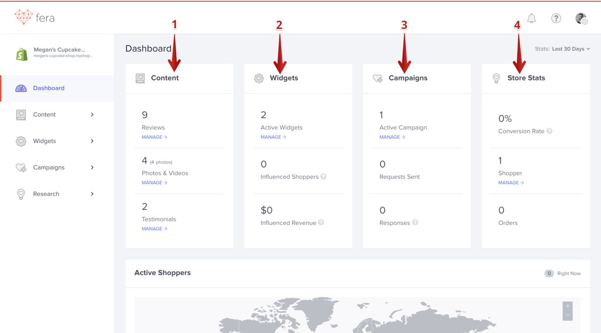Expand the Research sidebar menu chevron

pos(92,194)
